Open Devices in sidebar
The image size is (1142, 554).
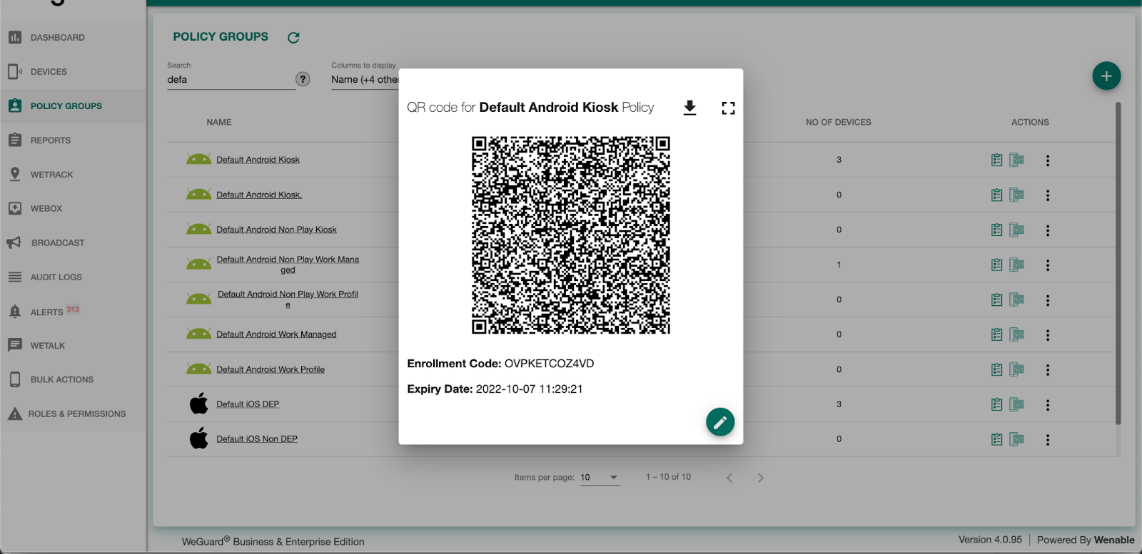coord(73,71)
